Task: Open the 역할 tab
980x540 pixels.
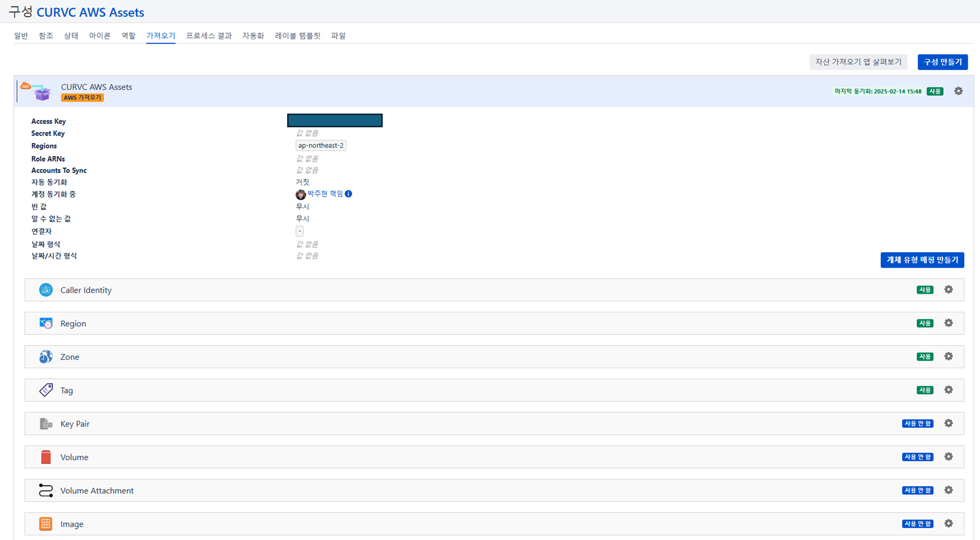Action: pyautogui.click(x=128, y=36)
